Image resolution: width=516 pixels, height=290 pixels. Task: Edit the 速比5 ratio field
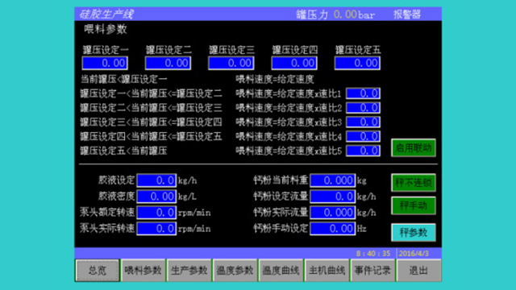pyautogui.click(x=364, y=151)
